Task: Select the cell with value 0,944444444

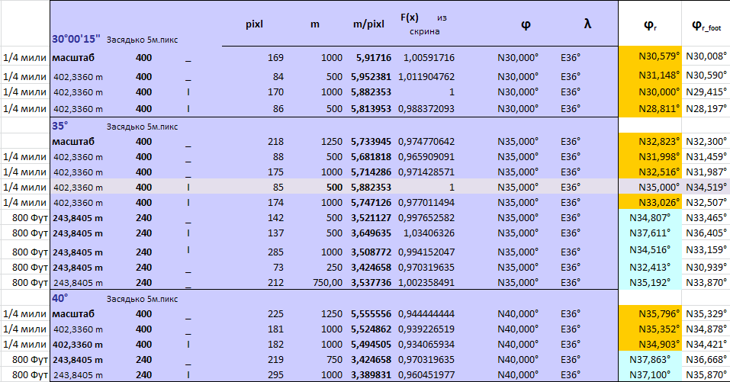Action: click(x=429, y=313)
